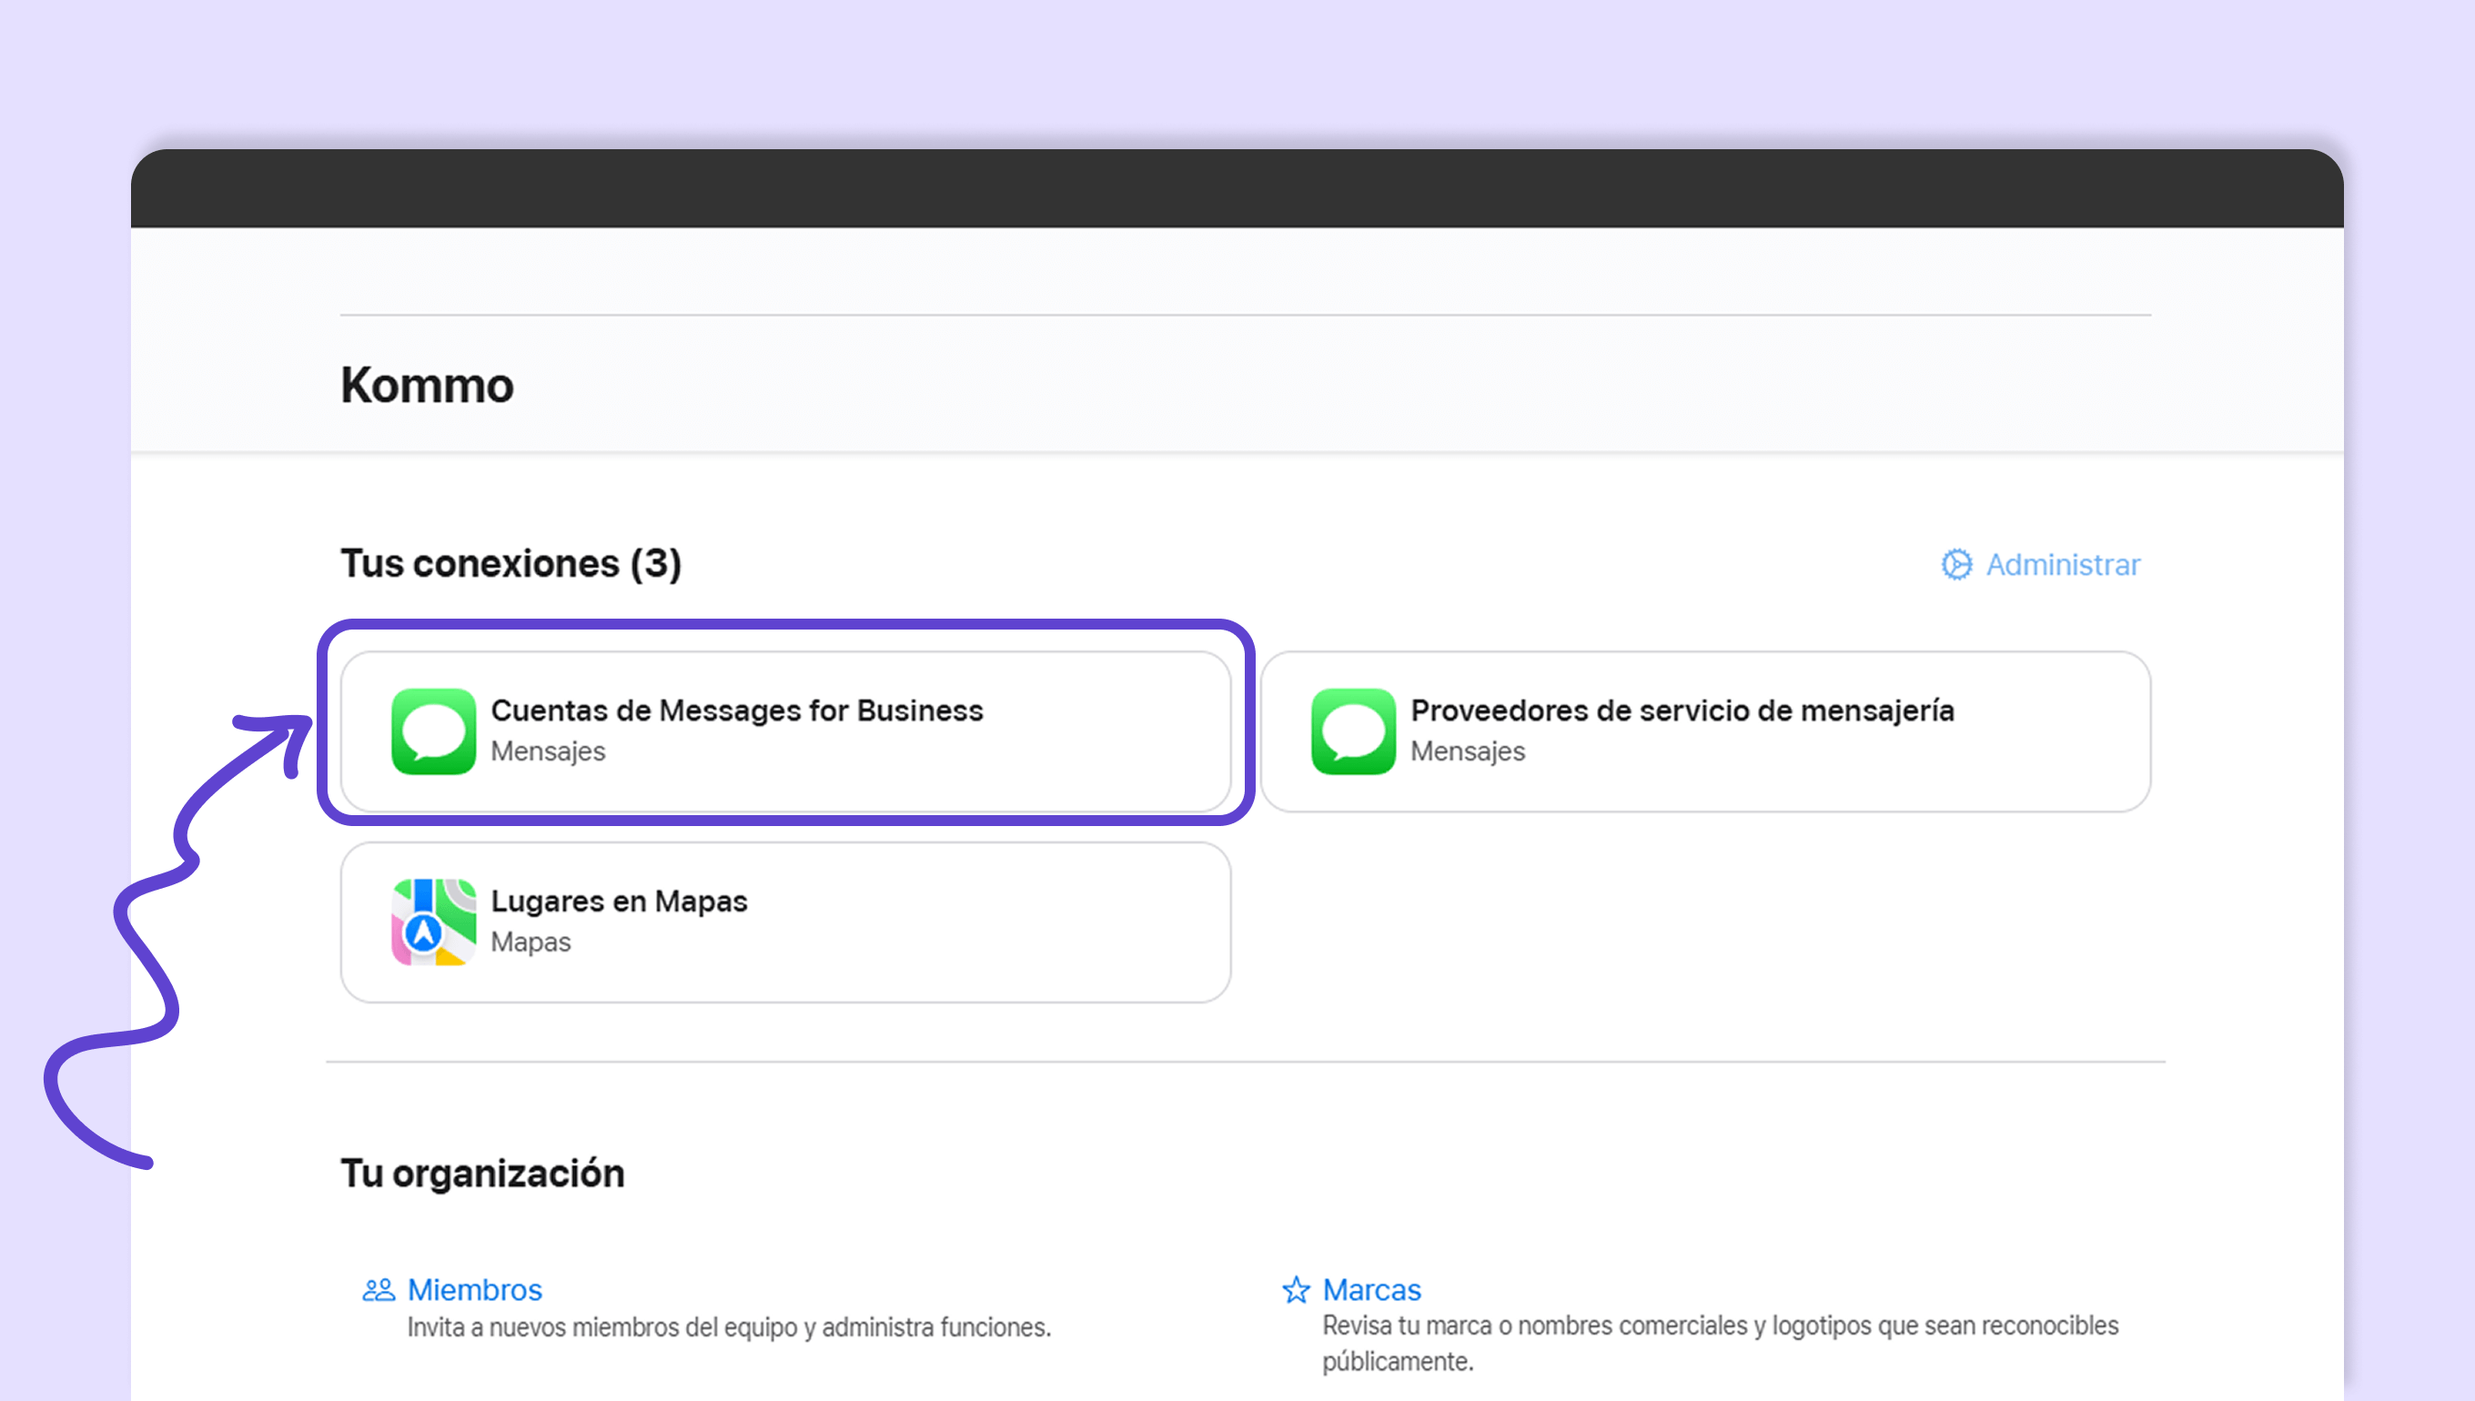Click the Administrar link
The width and height of the screenshot is (2475, 1401).
coord(2062,565)
